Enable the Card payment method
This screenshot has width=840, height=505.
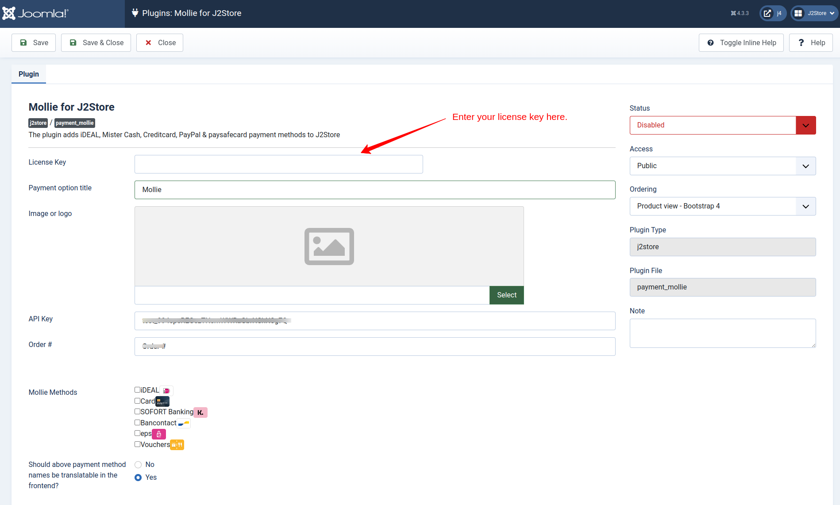[x=138, y=401]
